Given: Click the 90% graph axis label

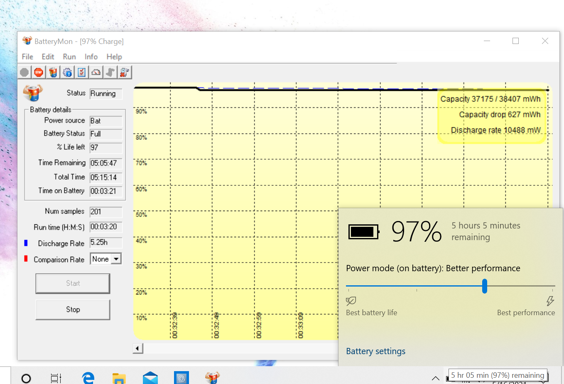Looking at the screenshot, I should click(x=141, y=111).
